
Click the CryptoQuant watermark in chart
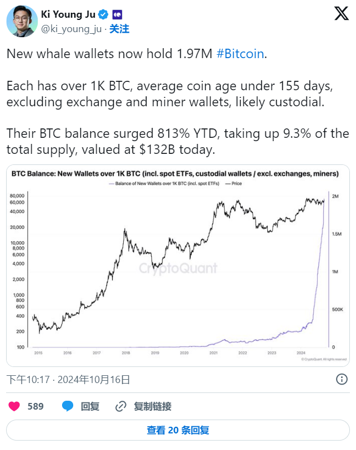coord(178,268)
